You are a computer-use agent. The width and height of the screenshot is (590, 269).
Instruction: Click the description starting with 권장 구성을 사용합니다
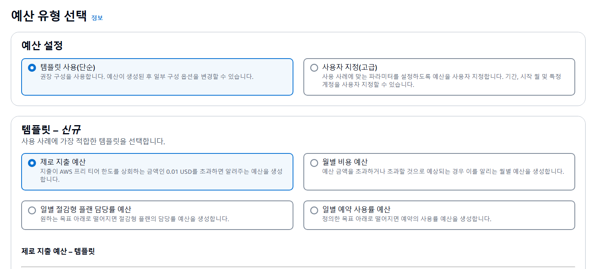tap(147, 77)
